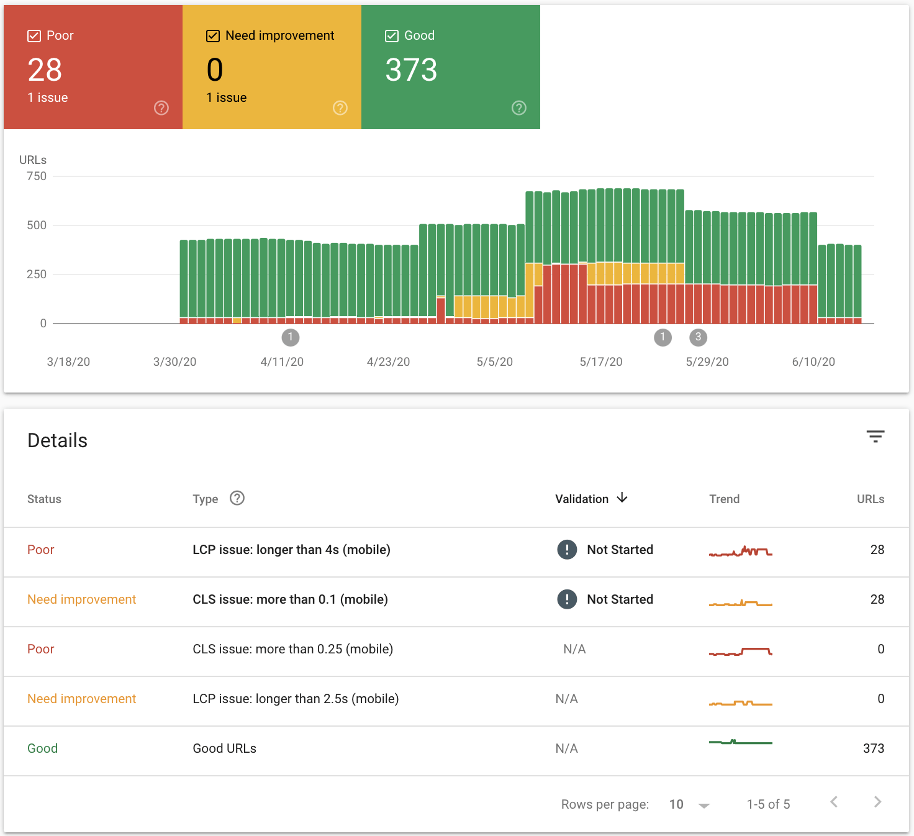Viewport: 914px width, 836px height.
Task: Click trend sparkline for Good URLs
Action: (741, 742)
